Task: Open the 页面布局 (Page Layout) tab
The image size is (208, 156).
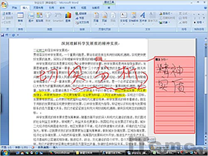Action: tap(38, 8)
